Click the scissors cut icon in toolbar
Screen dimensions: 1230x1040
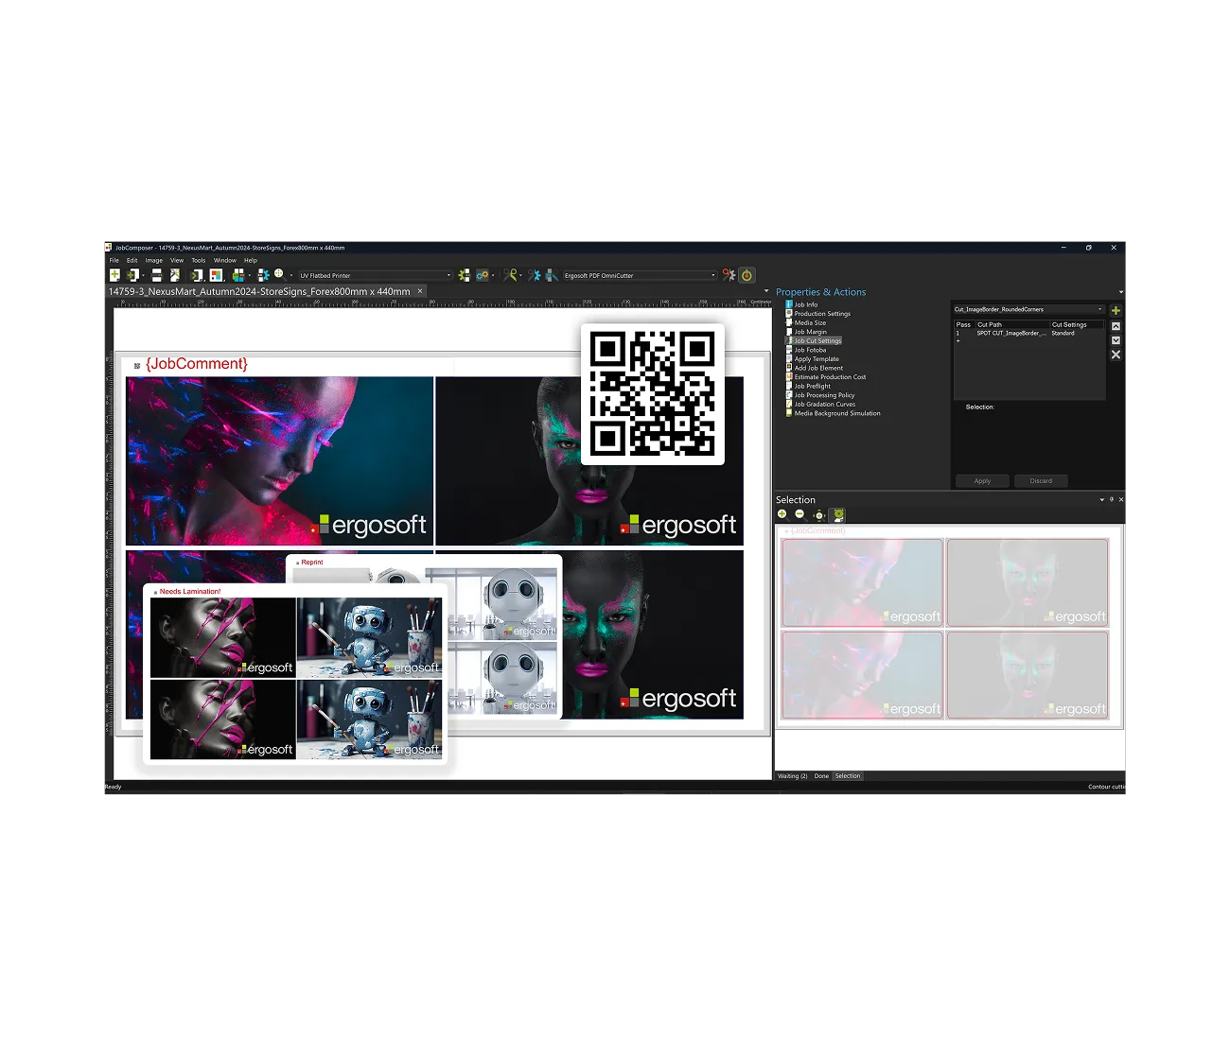510,275
